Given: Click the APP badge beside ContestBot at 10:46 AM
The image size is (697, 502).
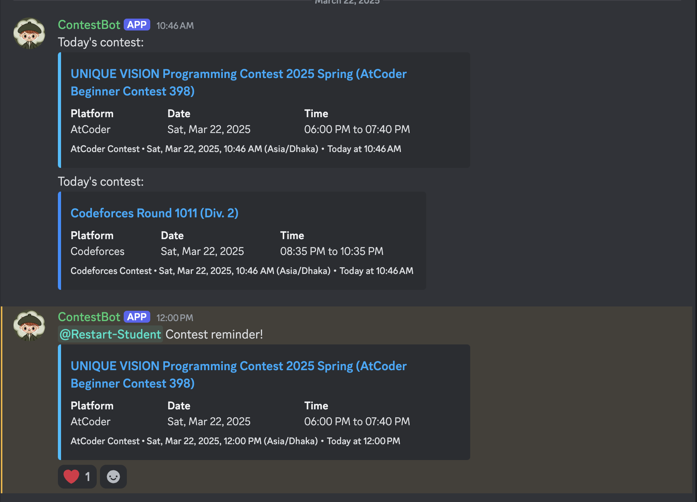Looking at the screenshot, I should point(137,25).
